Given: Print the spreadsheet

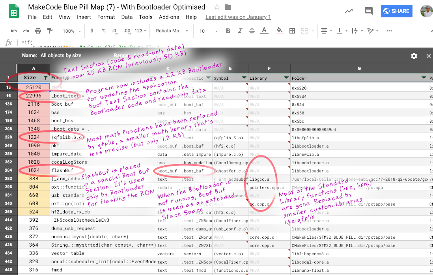Looking at the screenshot, I should (38, 31).
